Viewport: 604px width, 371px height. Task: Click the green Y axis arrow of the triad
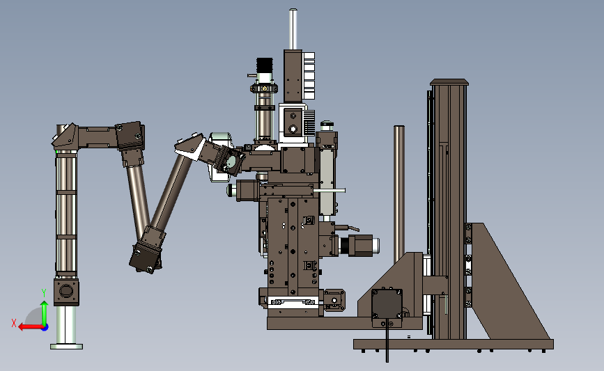pos(45,313)
